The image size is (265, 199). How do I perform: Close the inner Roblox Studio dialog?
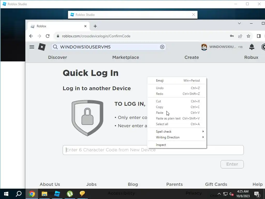click(x=194, y=15)
